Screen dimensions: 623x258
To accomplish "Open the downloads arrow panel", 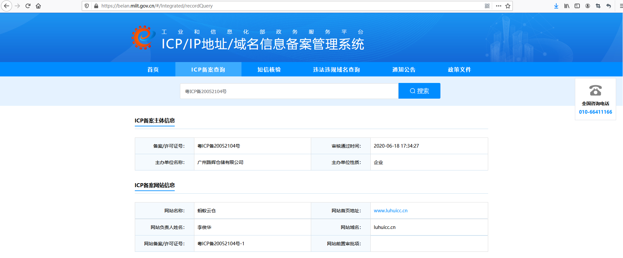I will (x=556, y=6).
